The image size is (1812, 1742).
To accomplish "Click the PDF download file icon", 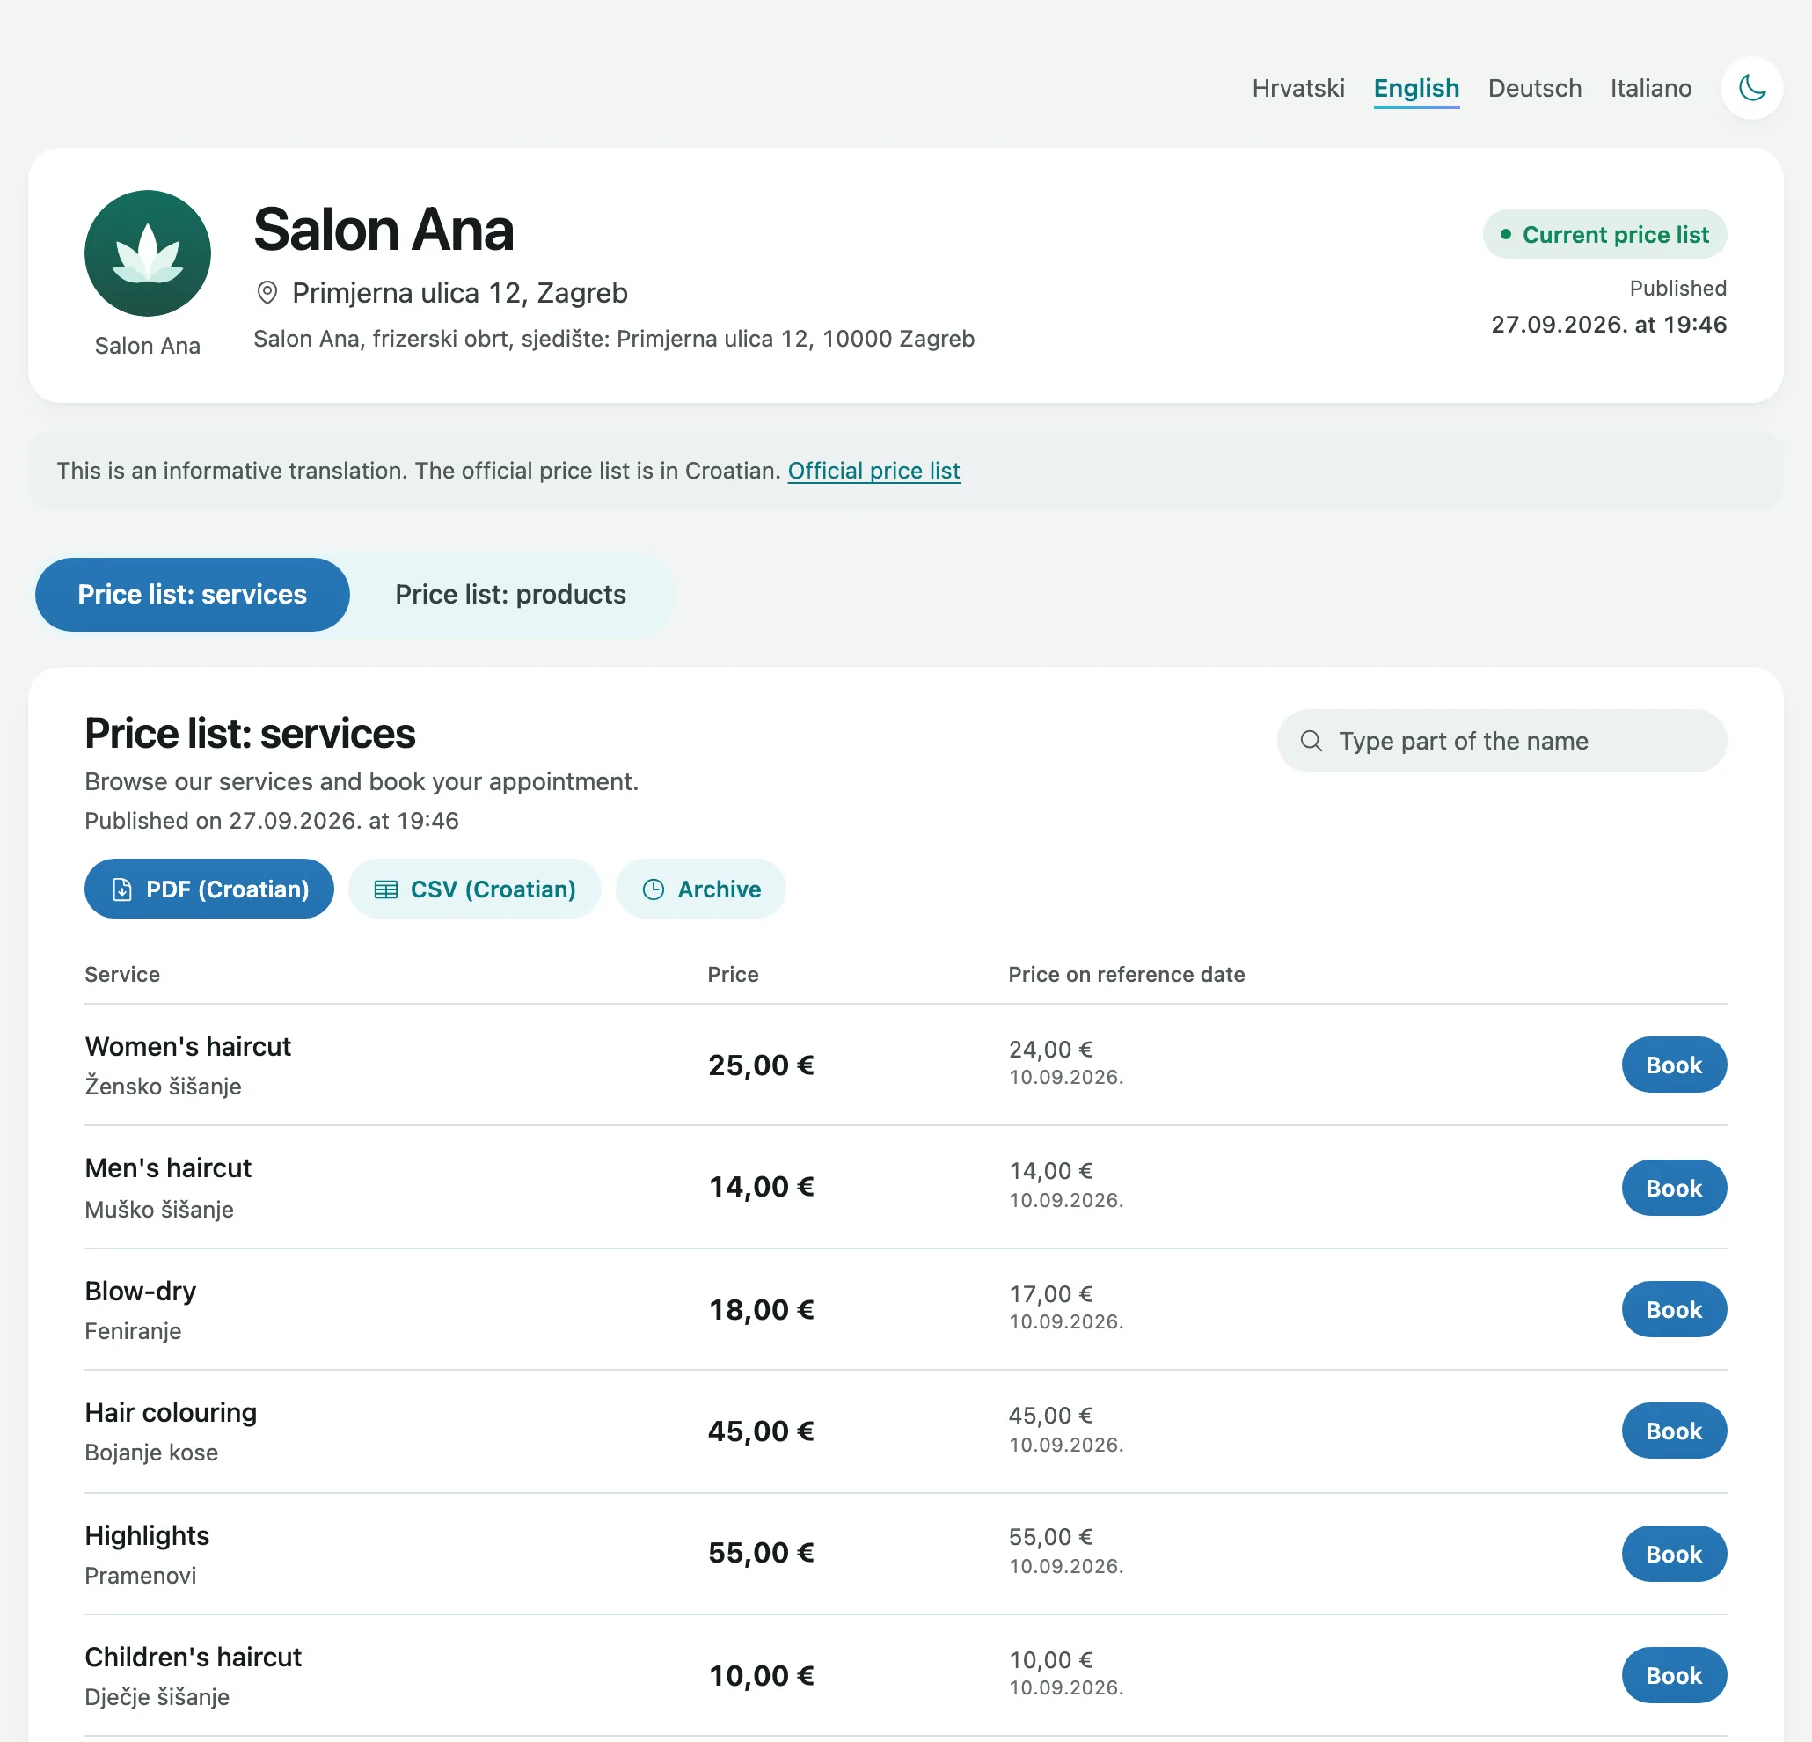I will tap(121, 889).
